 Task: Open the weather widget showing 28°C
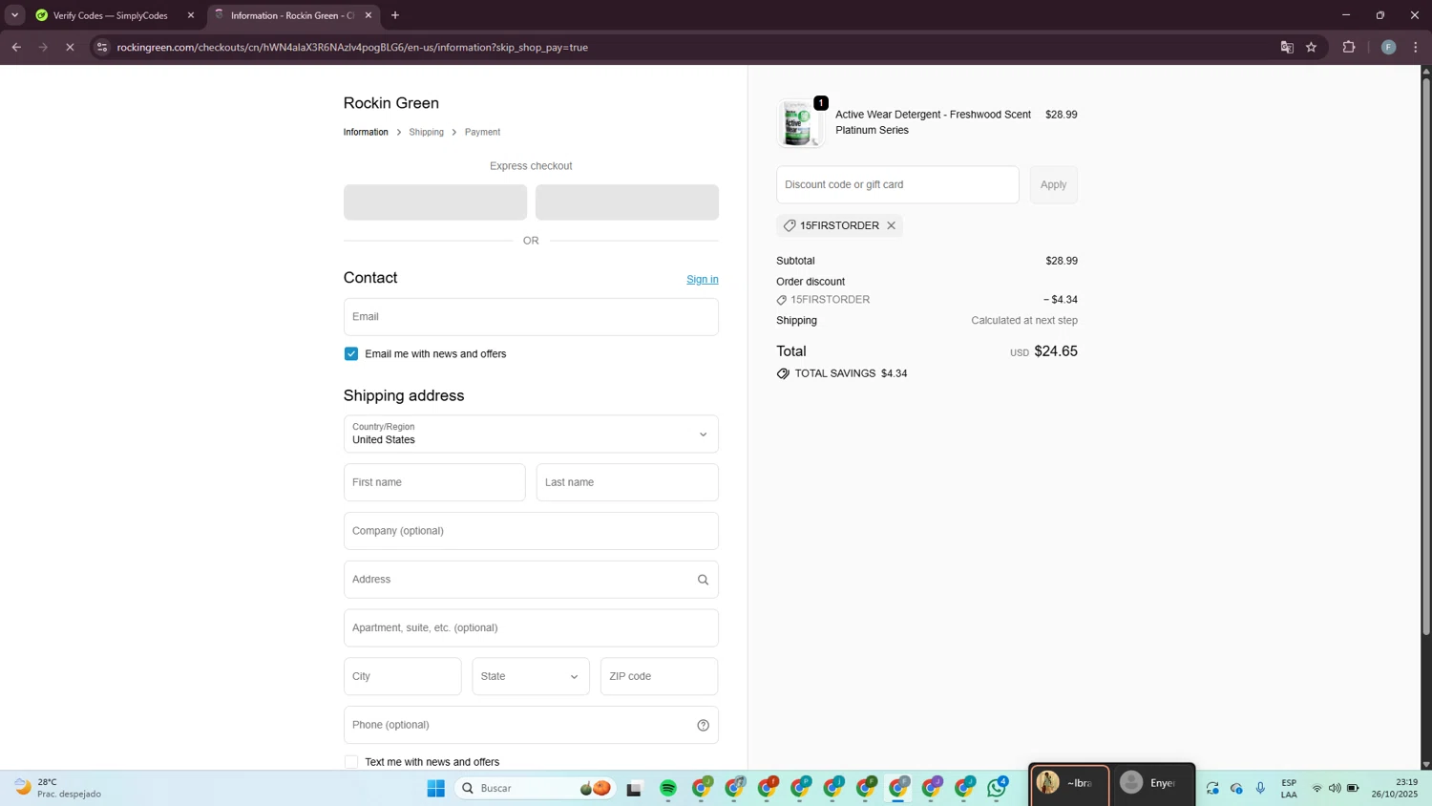point(59,788)
